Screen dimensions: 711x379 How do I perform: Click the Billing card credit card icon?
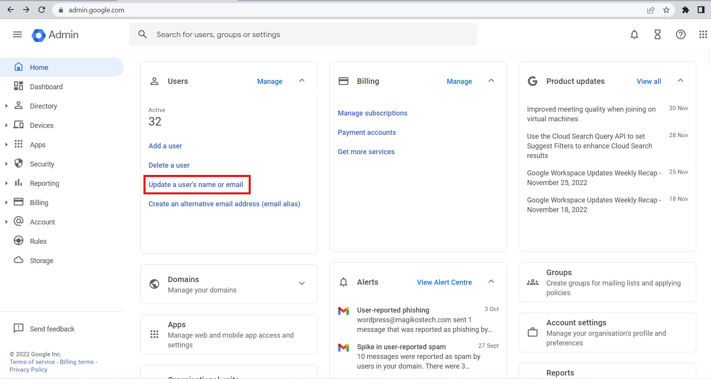pos(344,81)
